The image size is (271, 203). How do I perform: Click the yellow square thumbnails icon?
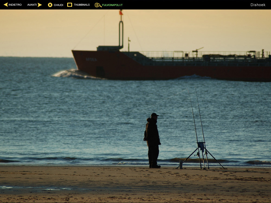(70, 5)
